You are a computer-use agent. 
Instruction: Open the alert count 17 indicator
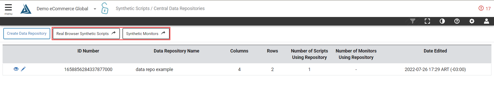(x=484, y=8)
